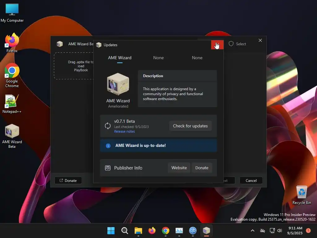The image size is (317, 238).
Task: Click Donate button in main AME window
Action: tap(68, 181)
